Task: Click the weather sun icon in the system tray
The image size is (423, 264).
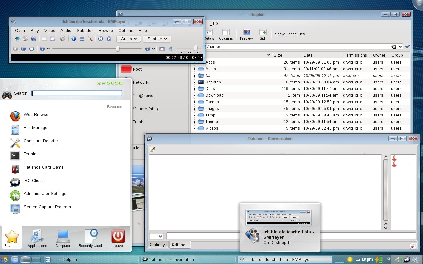Action: 350,259
